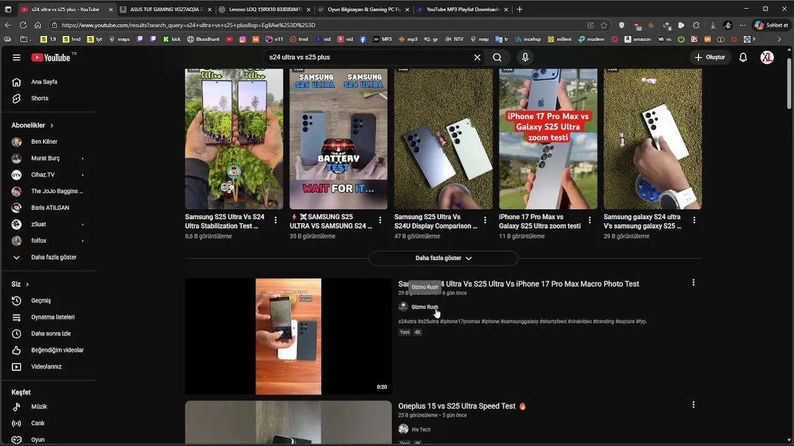This screenshot has width=794, height=446.
Task: Click the browser address bar URL
Action: pos(189,25)
